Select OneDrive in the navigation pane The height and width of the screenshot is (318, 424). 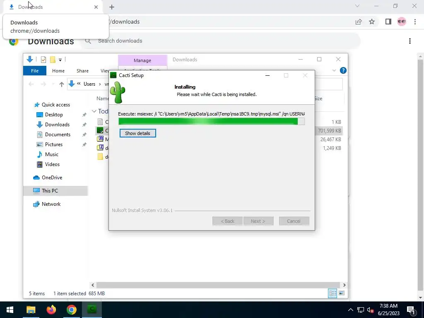coord(52,178)
